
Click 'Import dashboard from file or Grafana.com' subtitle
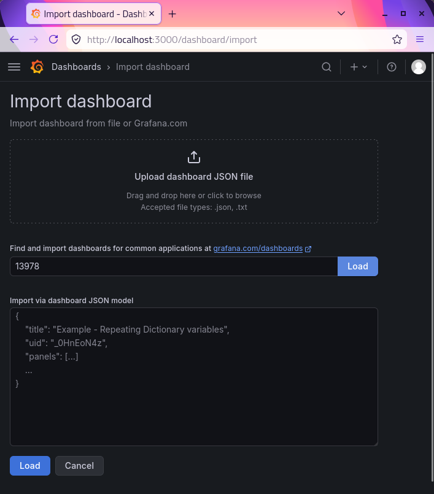click(x=98, y=123)
